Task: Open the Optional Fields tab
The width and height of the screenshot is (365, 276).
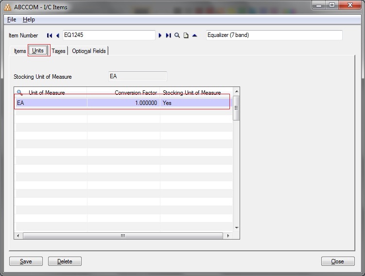Action: (88, 51)
